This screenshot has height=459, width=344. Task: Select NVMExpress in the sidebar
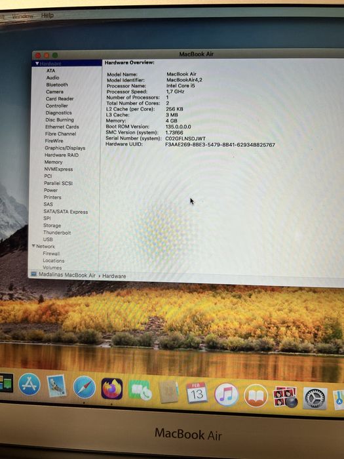[58, 169]
